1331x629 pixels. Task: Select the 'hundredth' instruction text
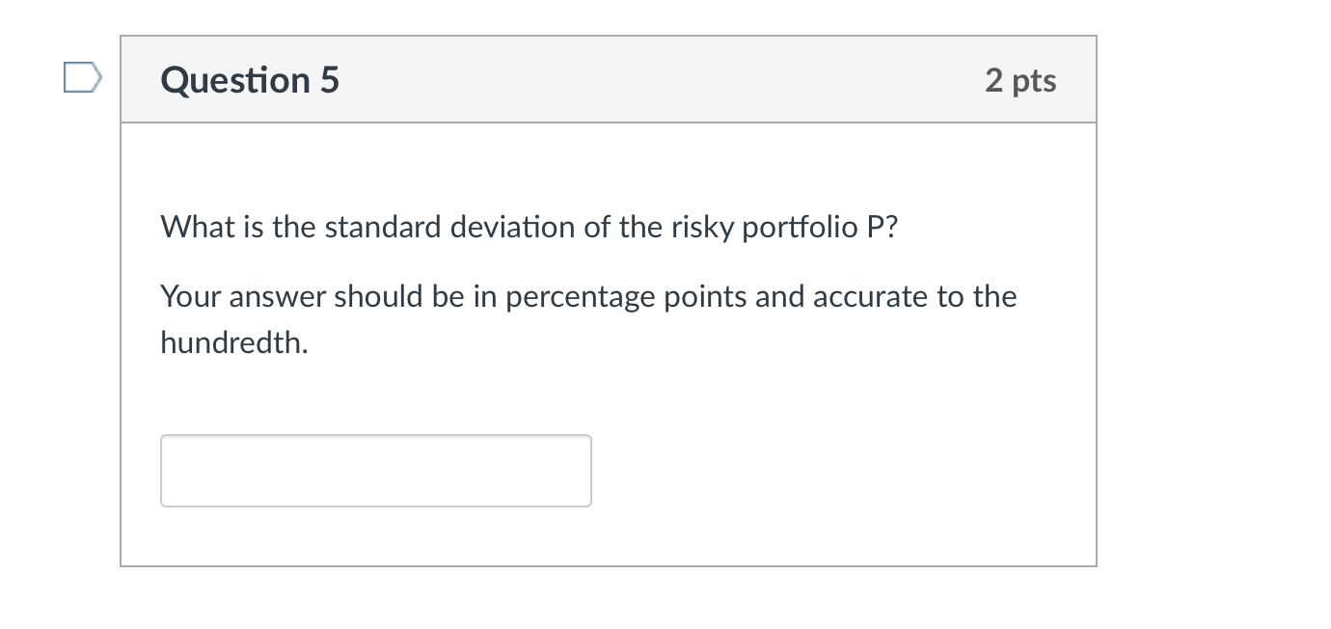tap(233, 342)
